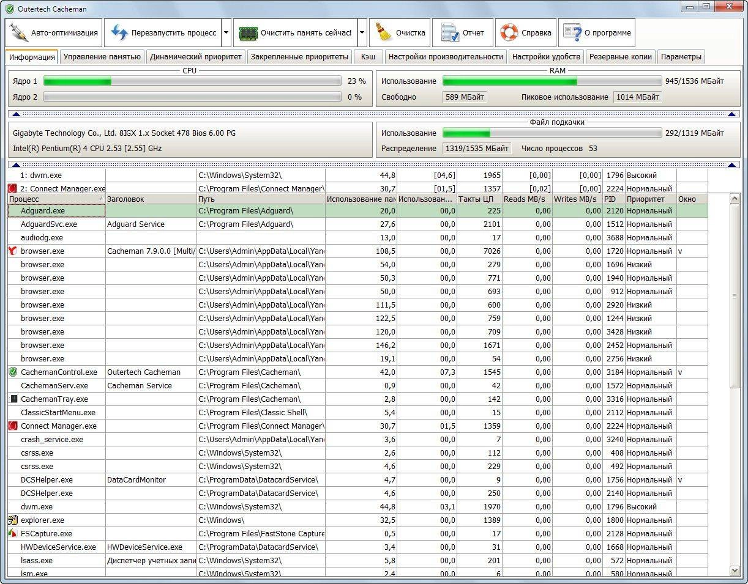The width and height of the screenshot is (748, 584).
Task: Click the '1: dwm.exe' pinned row
Action: click(x=357, y=176)
